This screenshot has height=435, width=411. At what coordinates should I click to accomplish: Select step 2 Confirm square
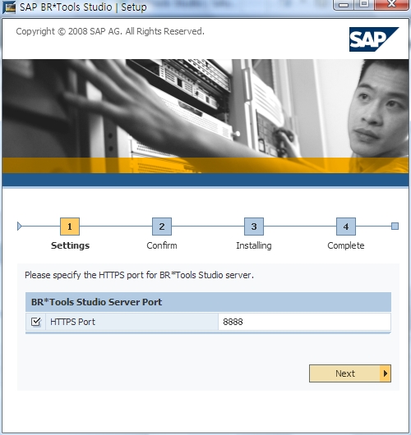[x=162, y=227]
